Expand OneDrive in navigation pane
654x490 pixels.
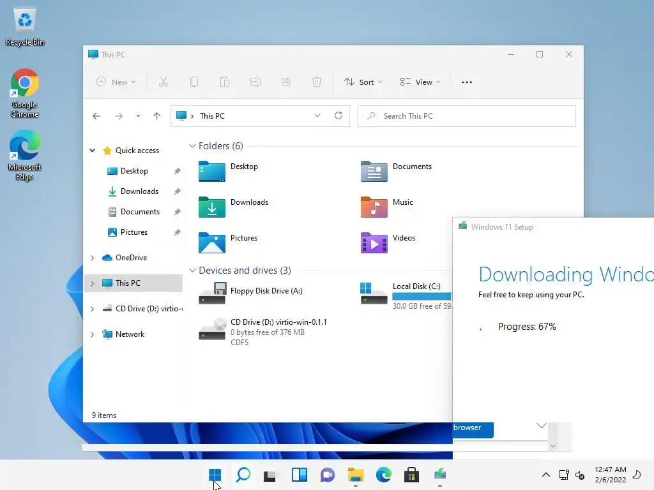(93, 258)
